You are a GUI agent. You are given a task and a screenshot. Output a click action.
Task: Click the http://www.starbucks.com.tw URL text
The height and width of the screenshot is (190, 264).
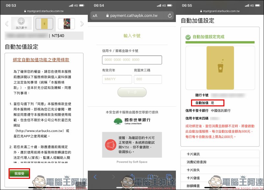[x=40, y=131]
